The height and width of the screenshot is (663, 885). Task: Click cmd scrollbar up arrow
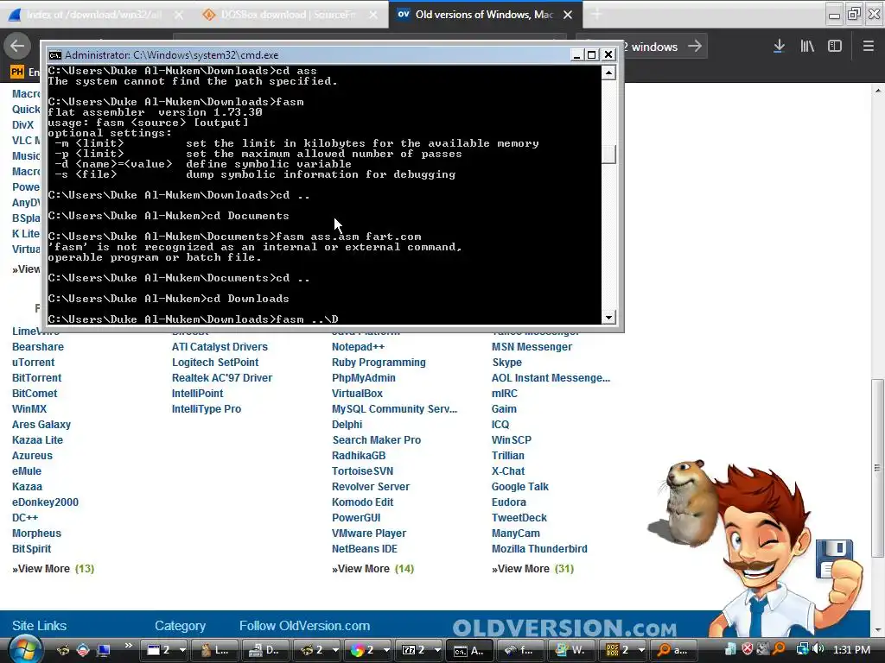click(608, 73)
